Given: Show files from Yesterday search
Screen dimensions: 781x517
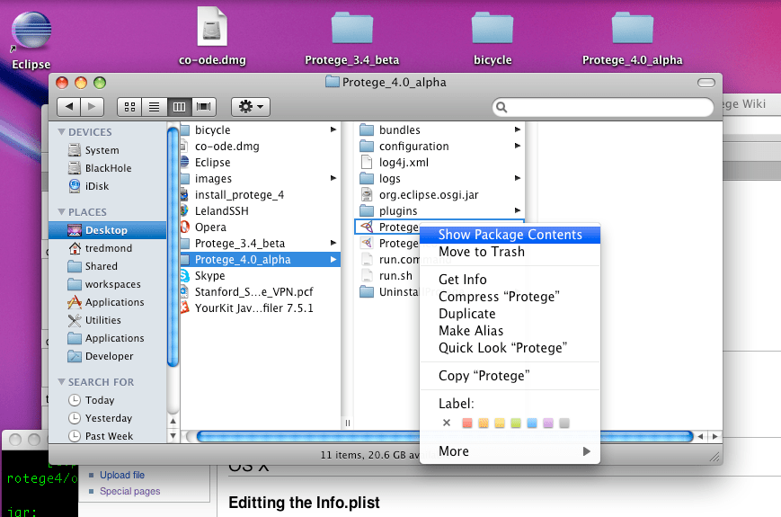Looking at the screenshot, I should tap(107, 418).
